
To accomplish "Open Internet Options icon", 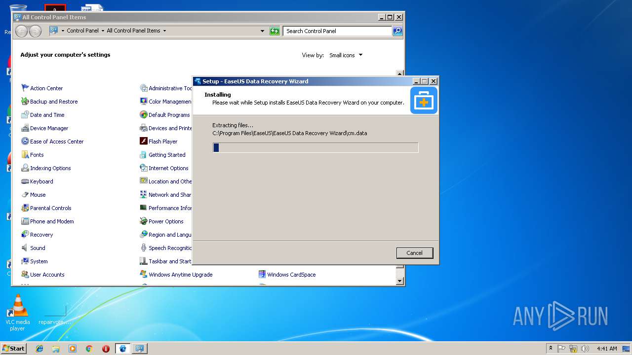I will click(x=144, y=168).
